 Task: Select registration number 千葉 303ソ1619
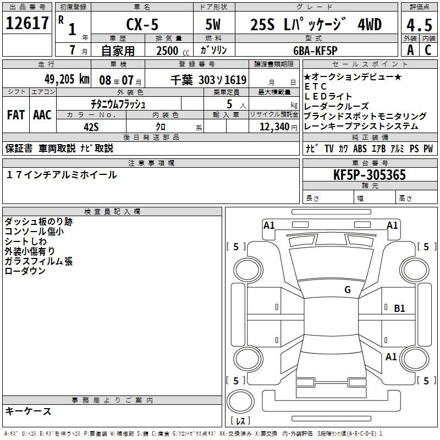click(x=208, y=80)
